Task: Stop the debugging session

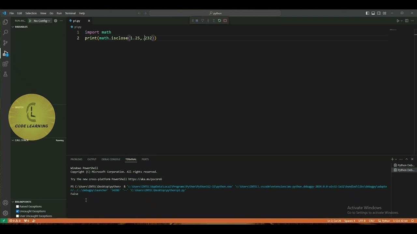Action: click(x=225, y=20)
